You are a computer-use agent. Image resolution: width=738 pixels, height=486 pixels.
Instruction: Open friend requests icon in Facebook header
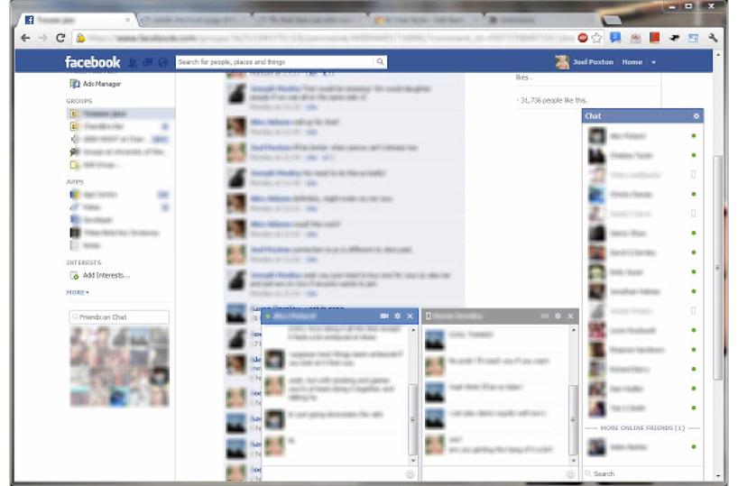coord(134,62)
